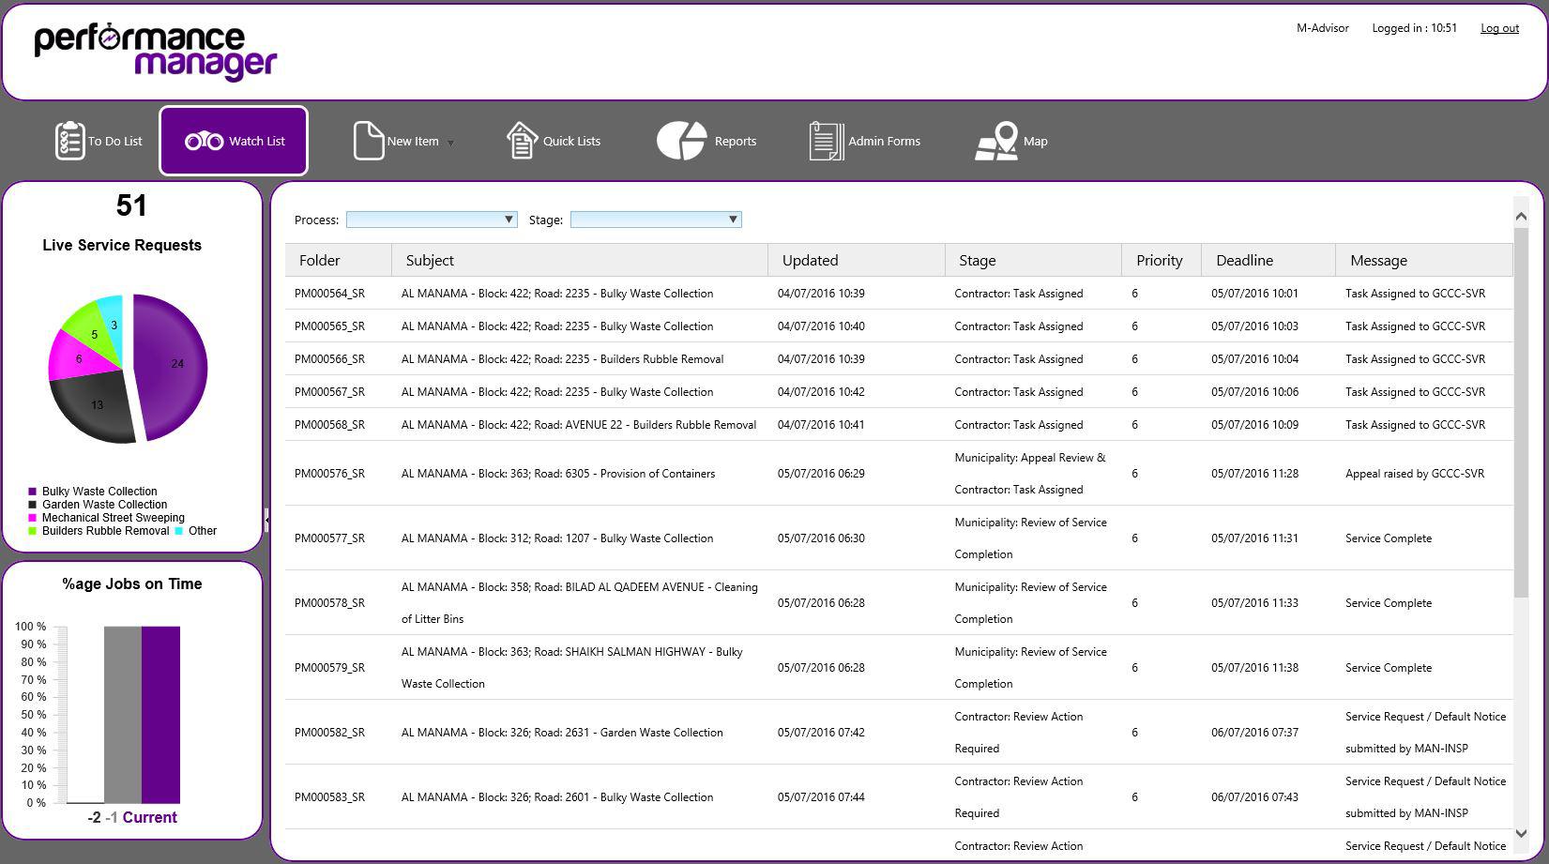Sort table by Folder column header
The width and height of the screenshot is (1549, 864).
339,260
